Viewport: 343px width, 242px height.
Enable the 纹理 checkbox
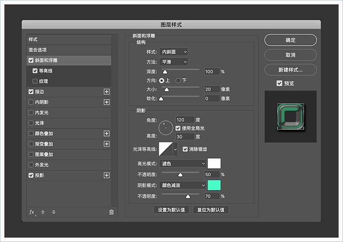pyautogui.click(x=35, y=81)
